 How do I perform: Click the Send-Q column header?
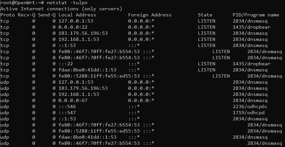47,15
